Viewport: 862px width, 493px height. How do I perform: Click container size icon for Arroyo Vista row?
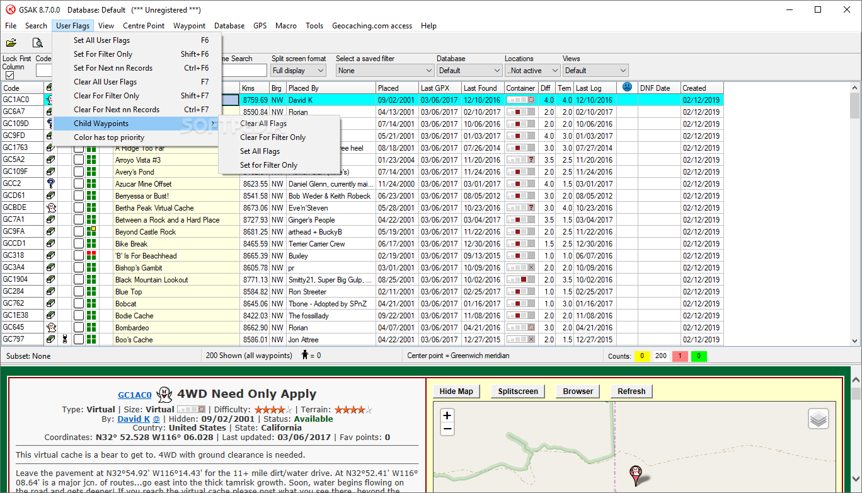521,160
